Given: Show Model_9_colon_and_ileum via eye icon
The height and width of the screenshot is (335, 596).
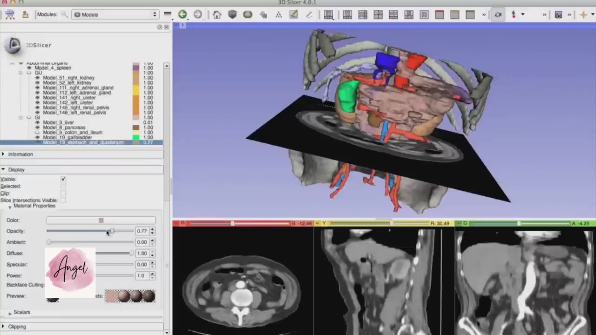Looking at the screenshot, I should [37, 133].
